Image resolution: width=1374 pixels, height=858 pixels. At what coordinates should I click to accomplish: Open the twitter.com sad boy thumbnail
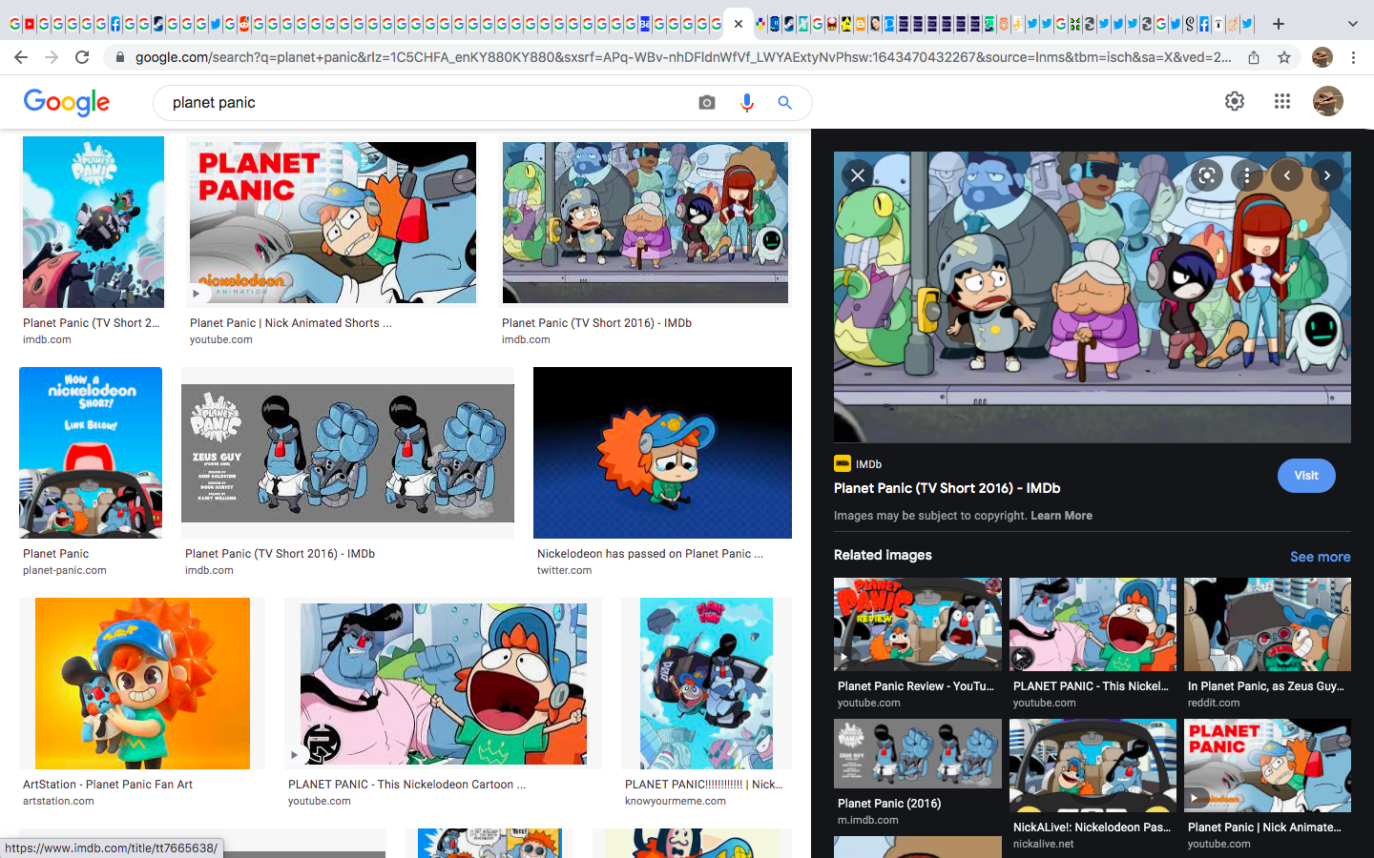tap(662, 453)
